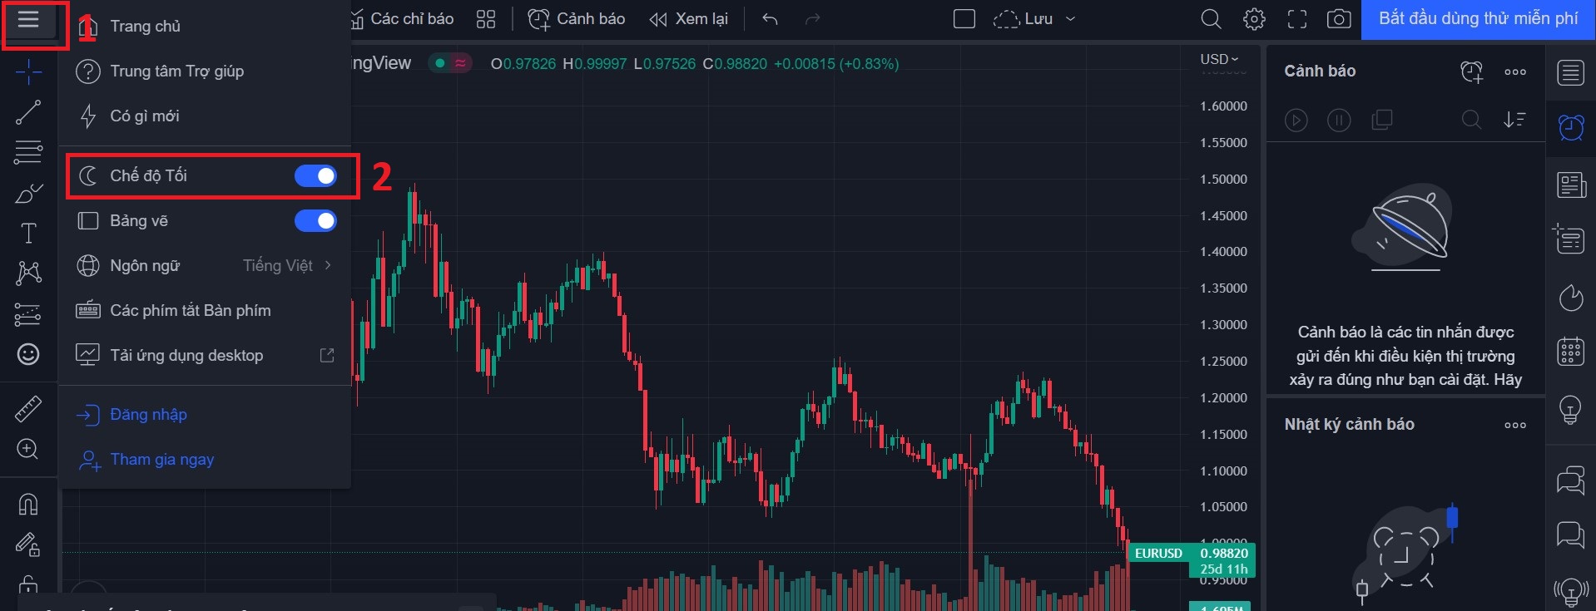Click the duplicate alerts icon in Cảnh báo
This screenshot has height=611, width=1596.
(x=1382, y=121)
